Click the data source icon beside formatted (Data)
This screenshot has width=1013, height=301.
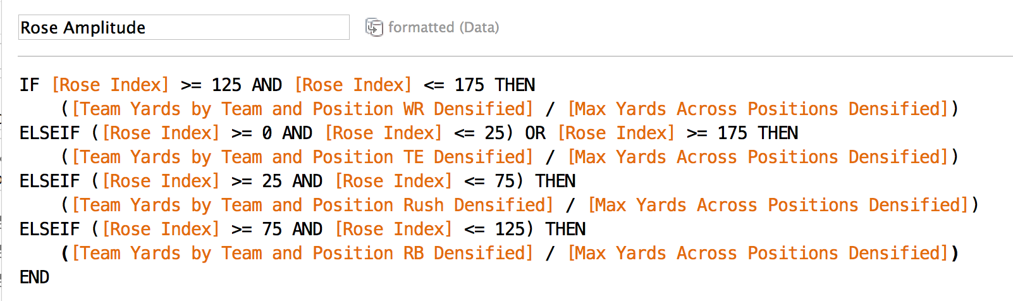pos(374,27)
